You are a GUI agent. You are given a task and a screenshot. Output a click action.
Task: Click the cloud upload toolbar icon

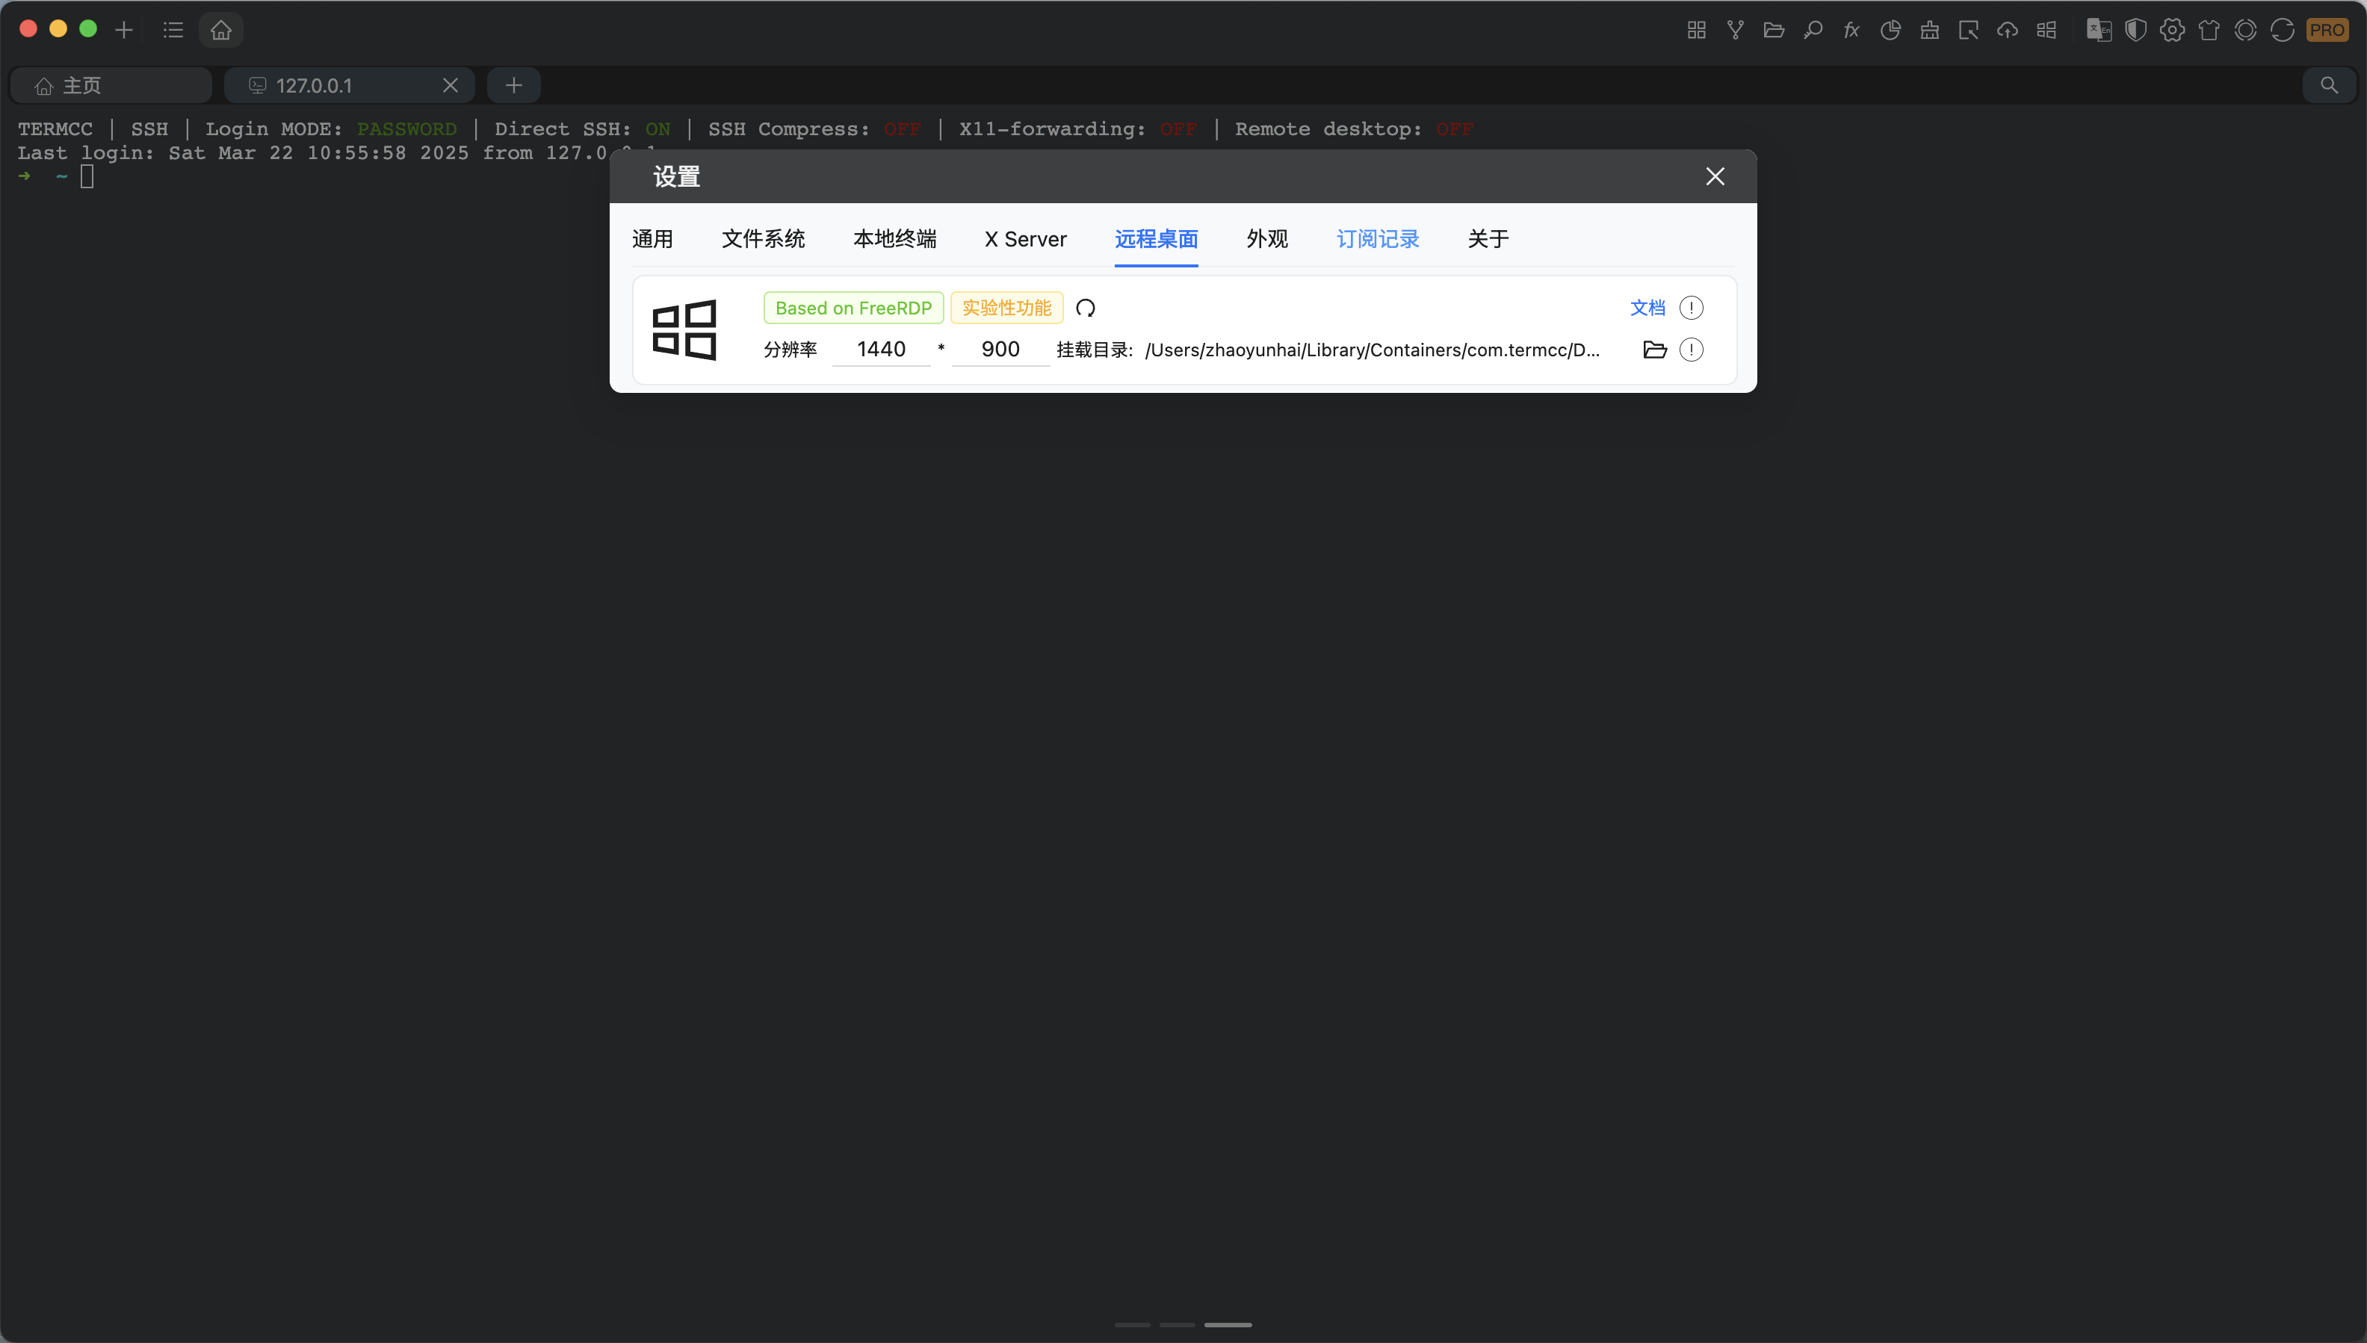[2008, 30]
